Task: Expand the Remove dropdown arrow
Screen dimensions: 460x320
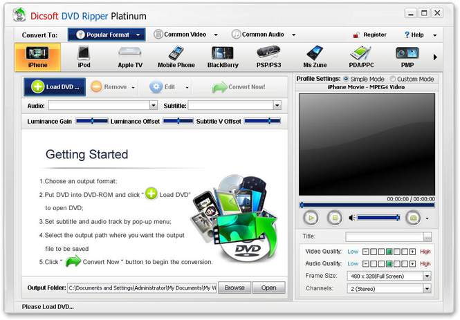Action: pyautogui.click(x=134, y=88)
